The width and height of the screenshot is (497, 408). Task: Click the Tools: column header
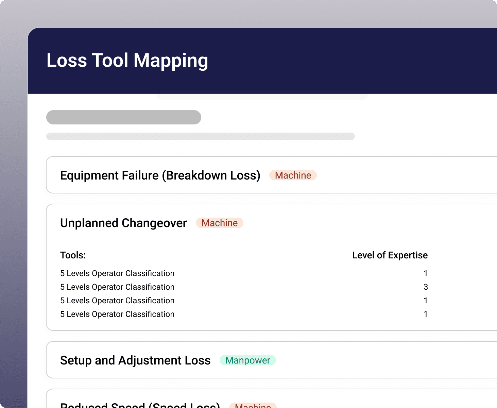pyautogui.click(x=73, y=255)
